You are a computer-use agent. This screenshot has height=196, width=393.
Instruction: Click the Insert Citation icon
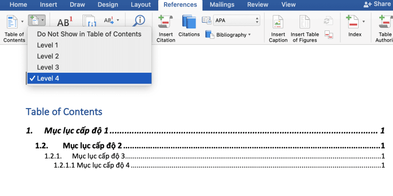click(x=166, y=22)
